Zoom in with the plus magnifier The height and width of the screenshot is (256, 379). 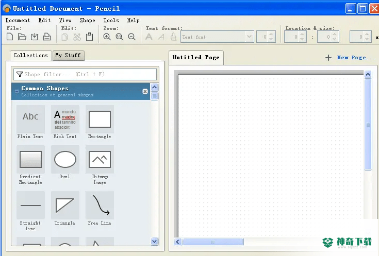coord(107,37)
